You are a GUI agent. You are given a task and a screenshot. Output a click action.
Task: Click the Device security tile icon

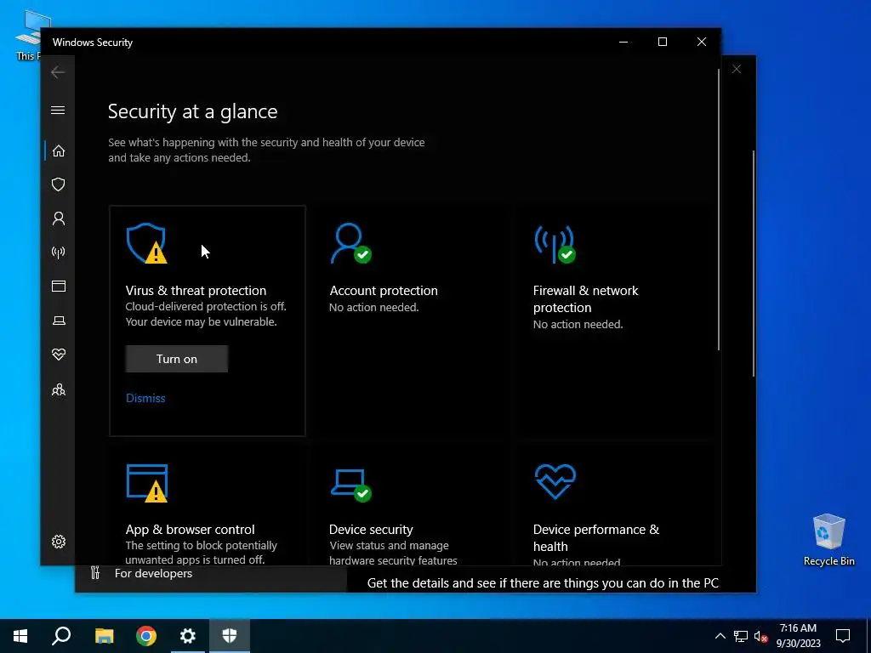pos(350,485)
